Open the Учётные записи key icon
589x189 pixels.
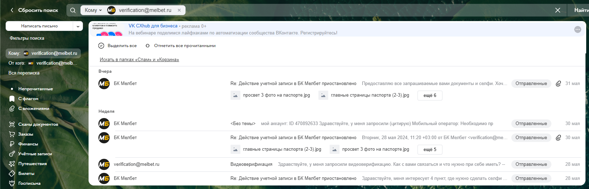click(x=12, y=154)
